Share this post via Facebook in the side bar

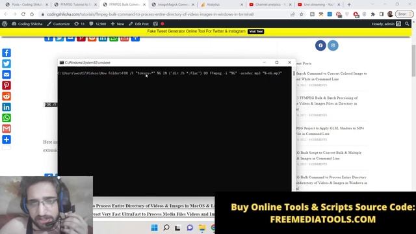6,53
